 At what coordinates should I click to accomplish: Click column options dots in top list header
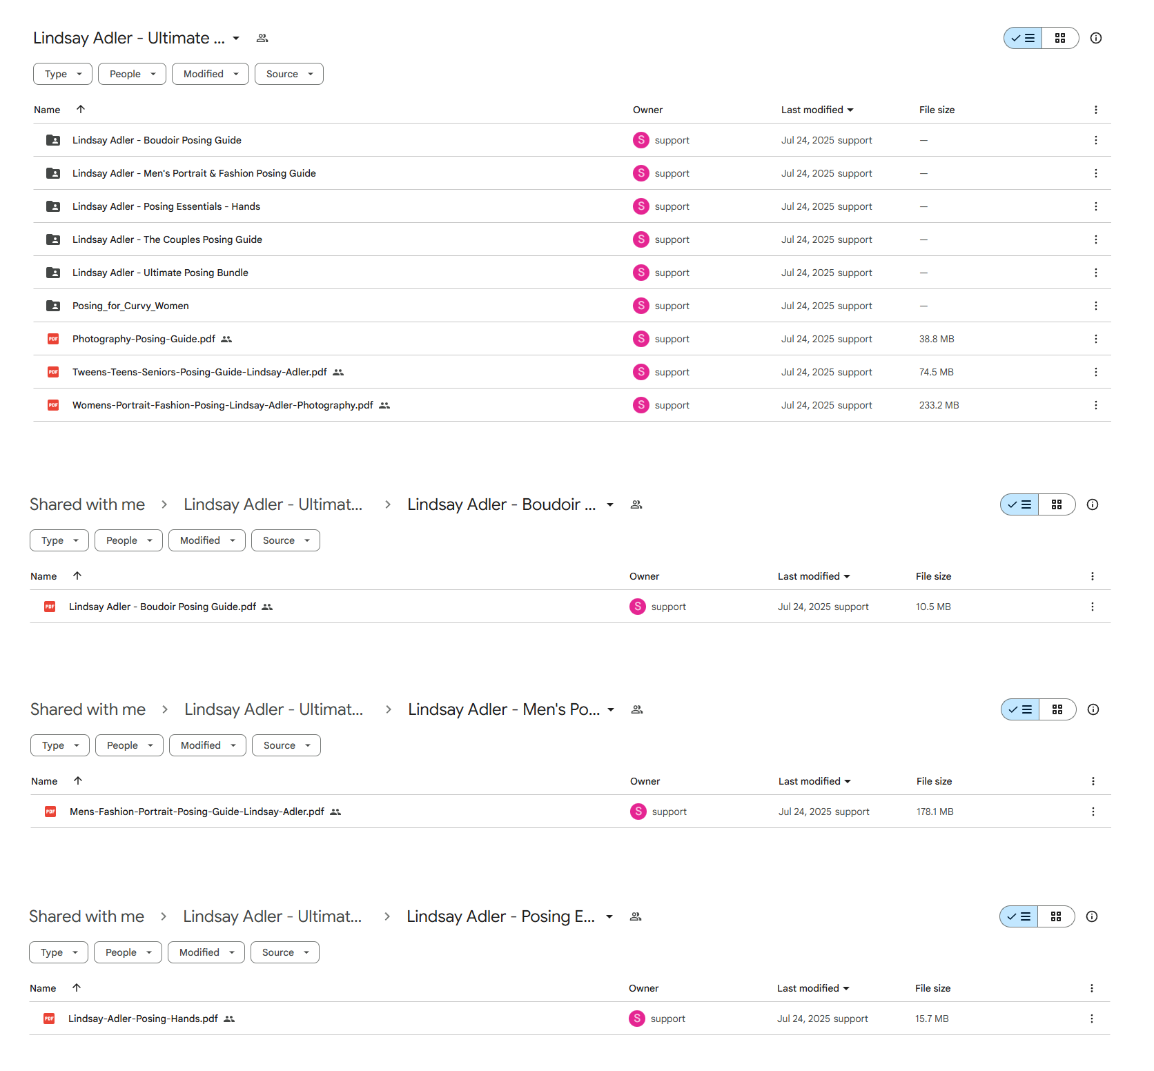click(1095, 110)
